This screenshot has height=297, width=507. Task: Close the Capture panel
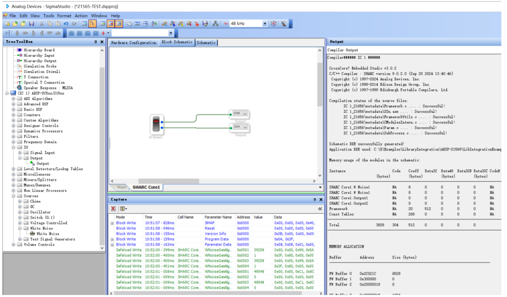click(x=320, y=199)
